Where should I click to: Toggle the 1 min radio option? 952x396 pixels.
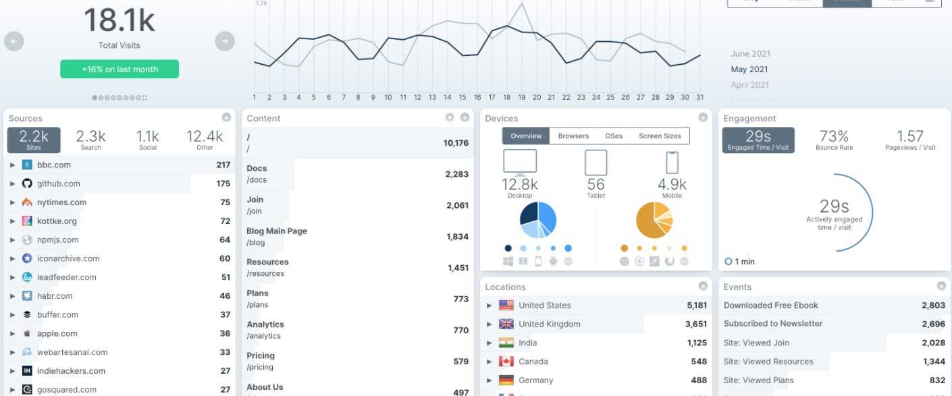[x=729, y=261]
